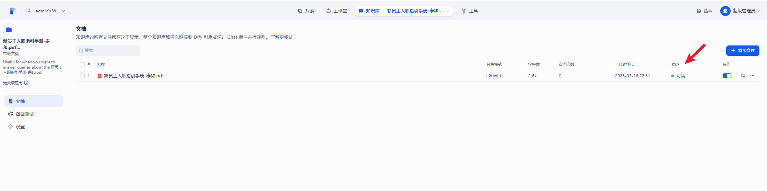Click the knowledge base title 新员工入职指引手册-泰和.pdf in sidebar

(x=26, y=44)
